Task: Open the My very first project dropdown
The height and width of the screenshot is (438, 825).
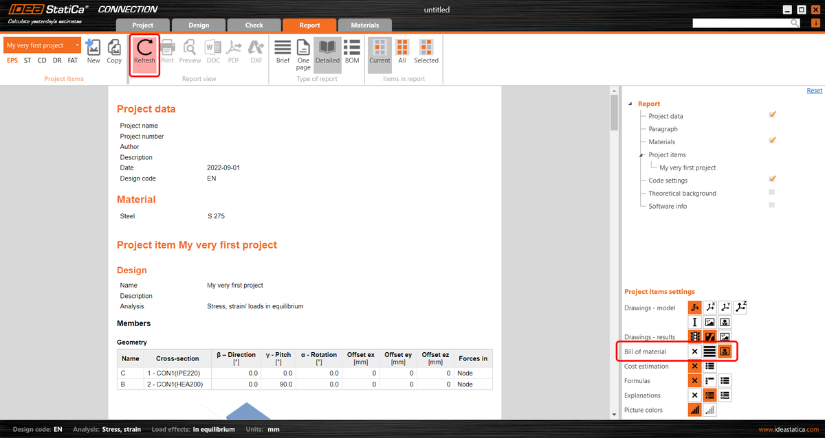Action: coord(42,45)
